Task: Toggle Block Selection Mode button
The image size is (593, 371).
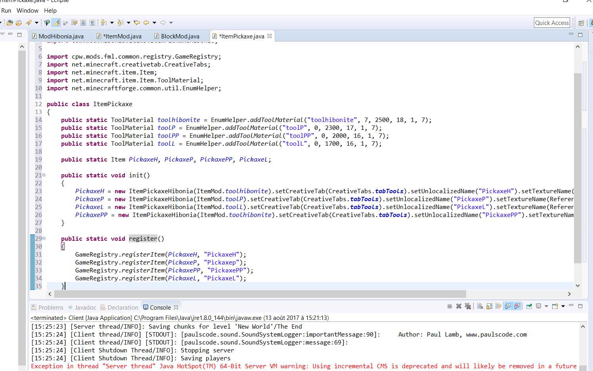Action: (83, 23)
